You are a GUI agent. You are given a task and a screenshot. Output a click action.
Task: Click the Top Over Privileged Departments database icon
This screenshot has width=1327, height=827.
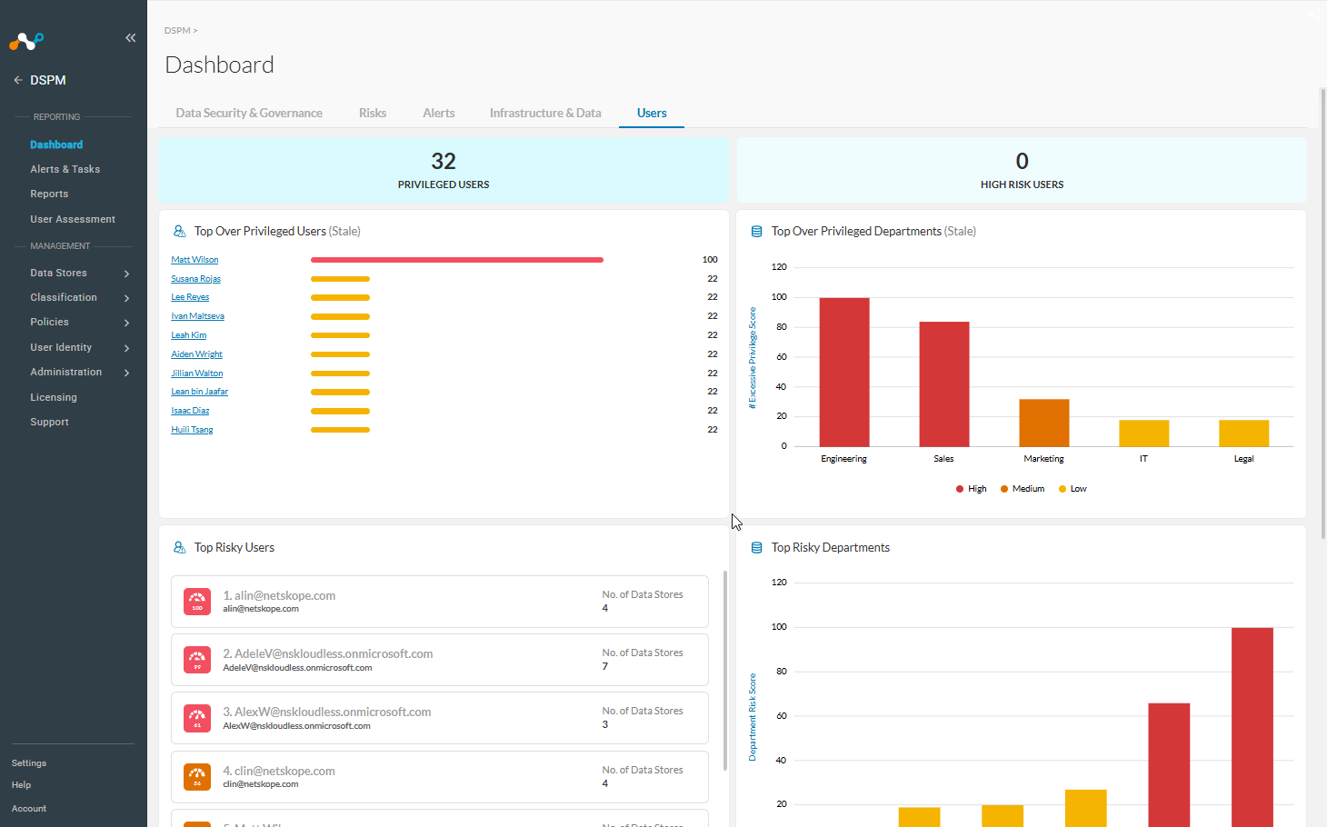[756, 232]
